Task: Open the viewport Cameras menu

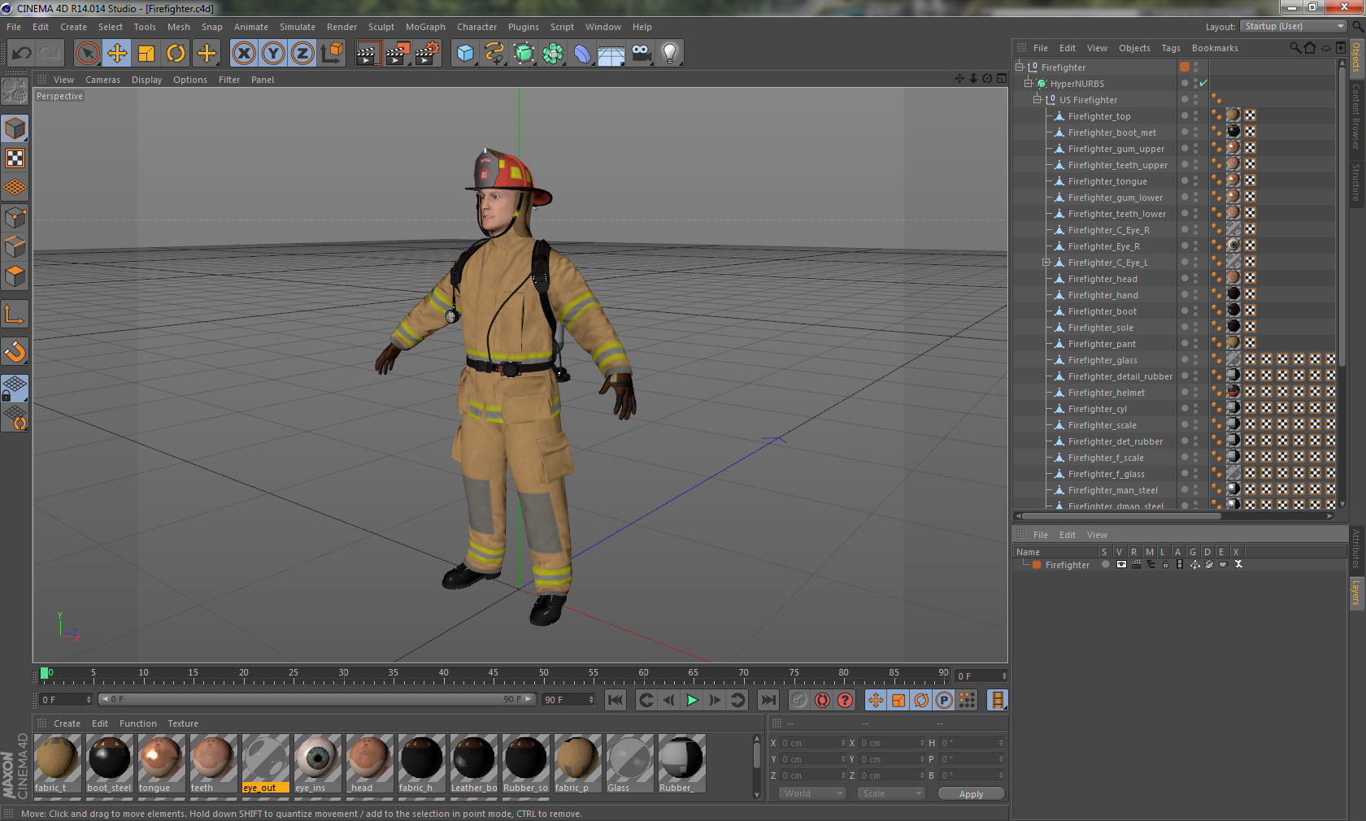Action: pyautogui.click(x=102, y=80)
